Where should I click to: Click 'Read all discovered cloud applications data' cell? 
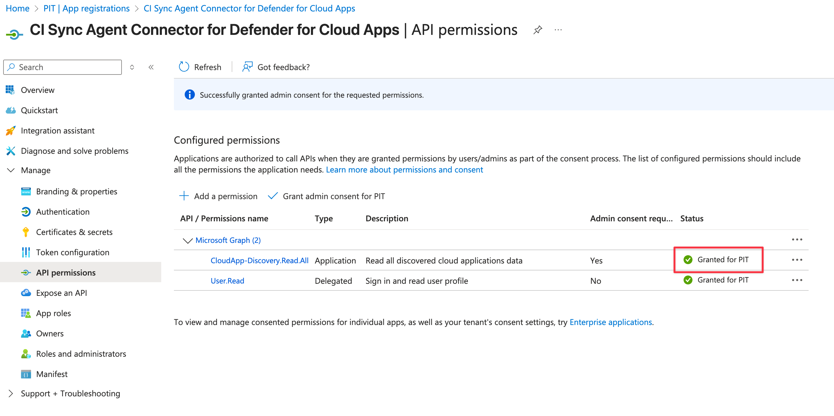coord(444,260)
